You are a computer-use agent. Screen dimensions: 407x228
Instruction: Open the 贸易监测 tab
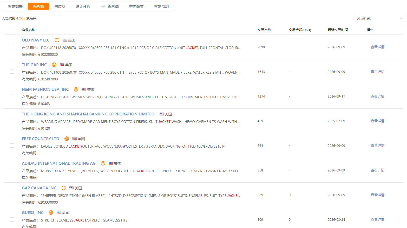pos(161,6)
